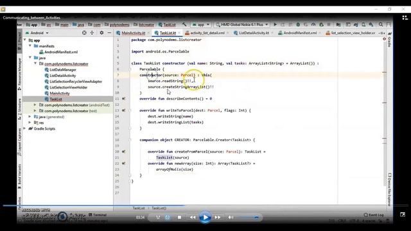This screenshot has width=411, height=231.
Task: Click gutter override icon for writeToParcel
Action: (x=123, y=110)
